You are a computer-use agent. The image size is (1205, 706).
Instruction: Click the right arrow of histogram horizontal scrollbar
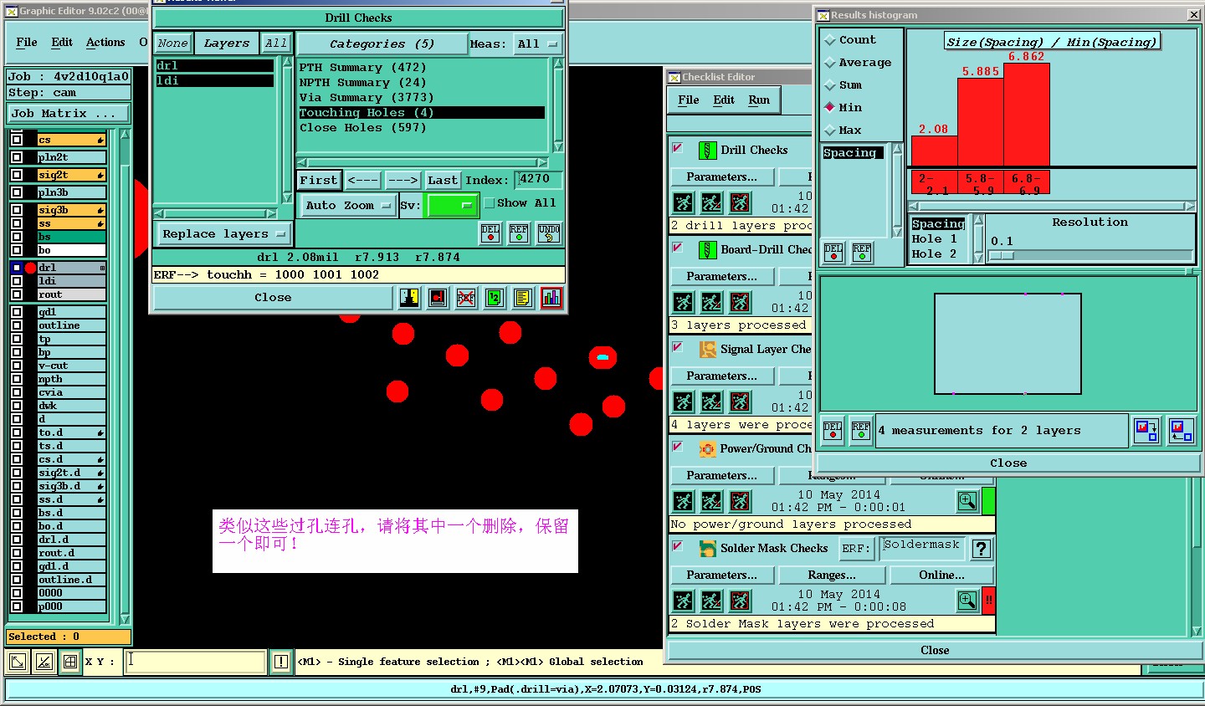point(1189,206)
